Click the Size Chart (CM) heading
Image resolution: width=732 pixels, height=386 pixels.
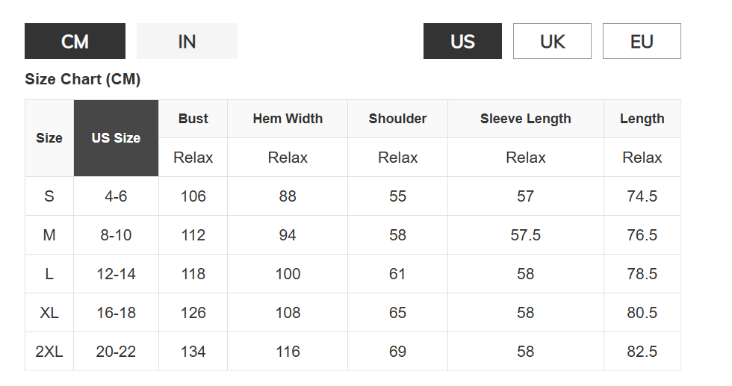82,79
